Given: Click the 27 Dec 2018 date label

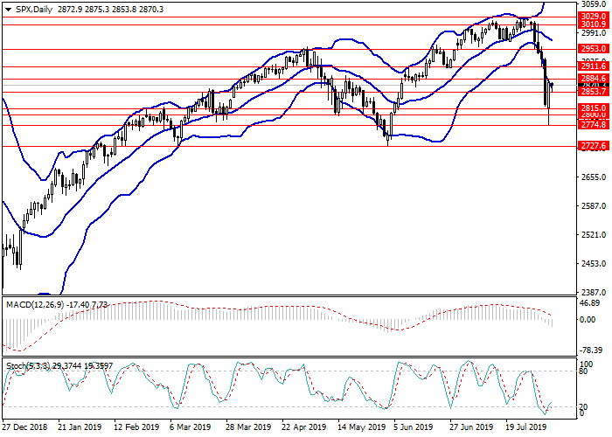Looking at the screenshot, I should (24, 428).
